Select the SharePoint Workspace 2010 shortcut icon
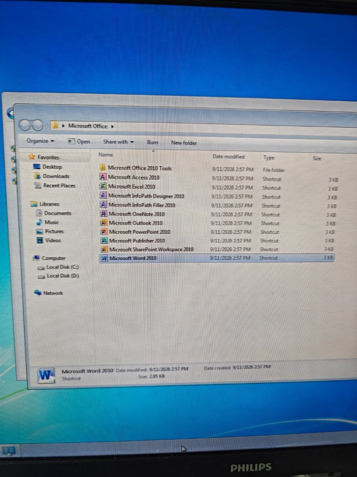Image resolution: width=357 pixels, height=477 pixels. pos(104,250)
